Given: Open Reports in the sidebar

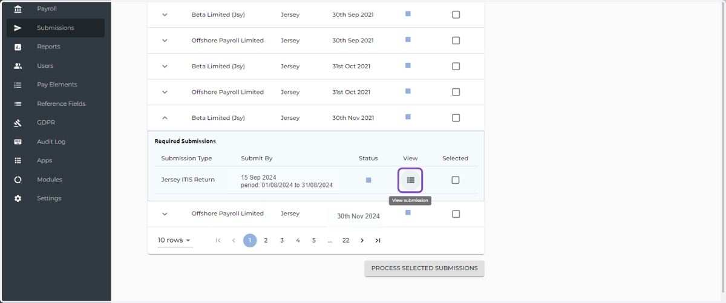Looking at the screenshot, I should [56, 47].
